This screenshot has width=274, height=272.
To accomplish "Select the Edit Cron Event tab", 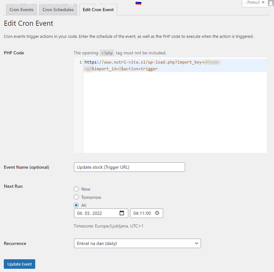I will (x=98, y=10).
